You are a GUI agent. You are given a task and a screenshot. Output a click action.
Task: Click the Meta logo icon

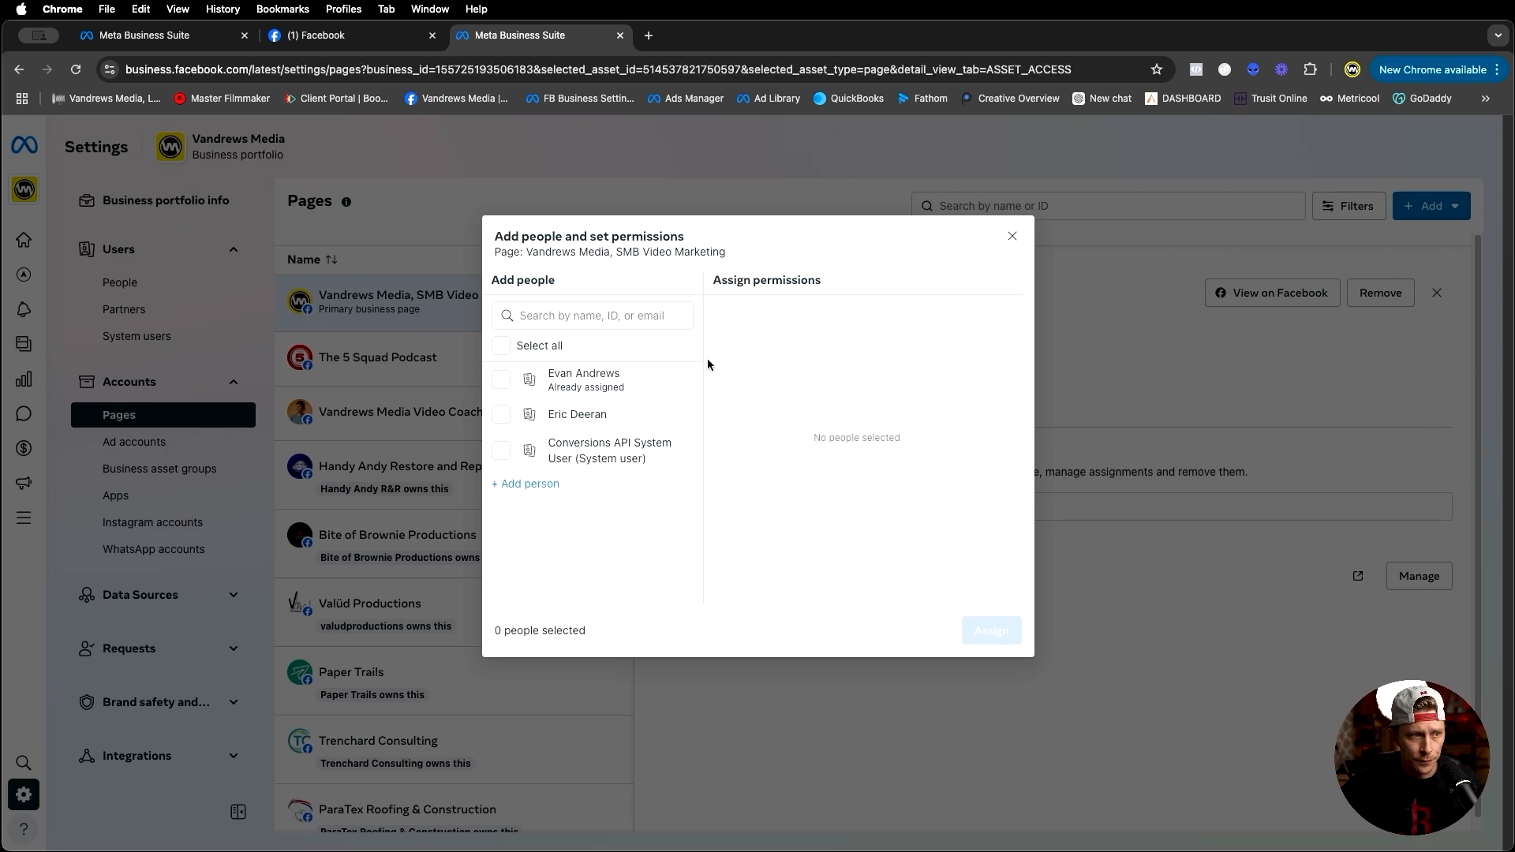pyautogui.click(x=24, y=146)
